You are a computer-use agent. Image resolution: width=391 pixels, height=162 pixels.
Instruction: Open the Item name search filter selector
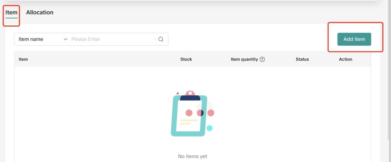pyautogui.click(x=42, y=39)
